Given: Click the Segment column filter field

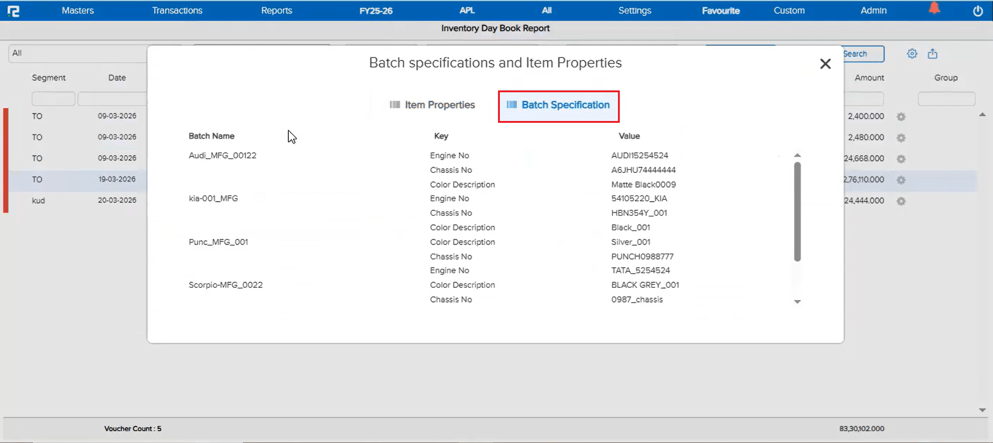Looking at the screenshot, I should pyautogui.click(x=53, y=99).
